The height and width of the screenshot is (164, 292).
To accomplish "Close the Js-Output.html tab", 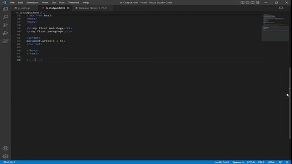I will tap(68, 8).
